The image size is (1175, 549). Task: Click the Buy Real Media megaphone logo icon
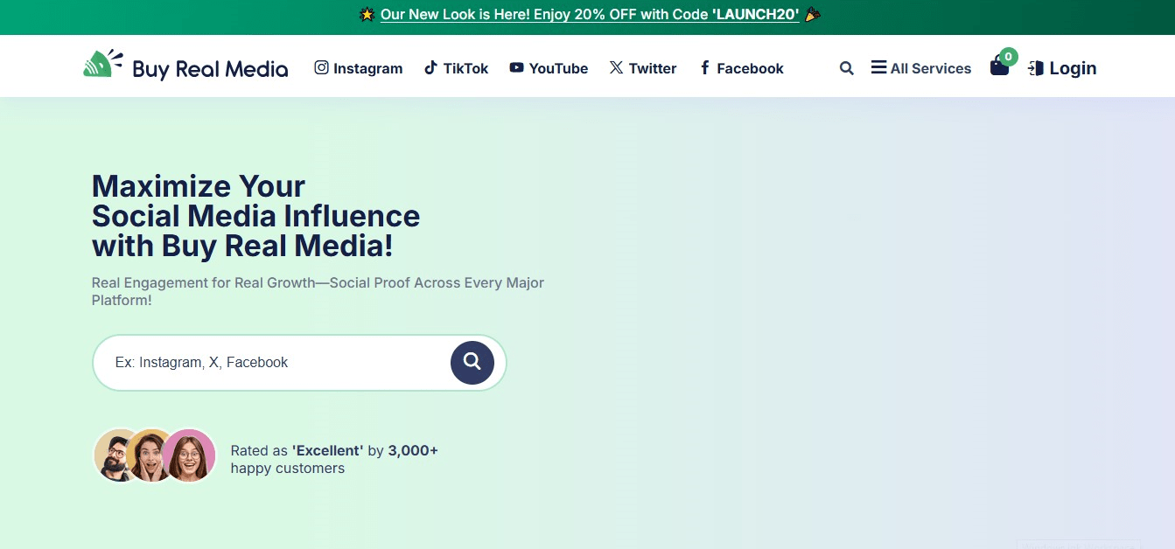[x=103, y=65]
